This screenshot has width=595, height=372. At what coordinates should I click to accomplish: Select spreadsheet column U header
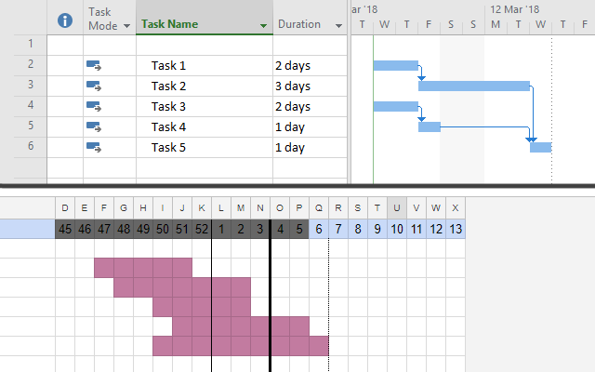[x=397, y=207]
